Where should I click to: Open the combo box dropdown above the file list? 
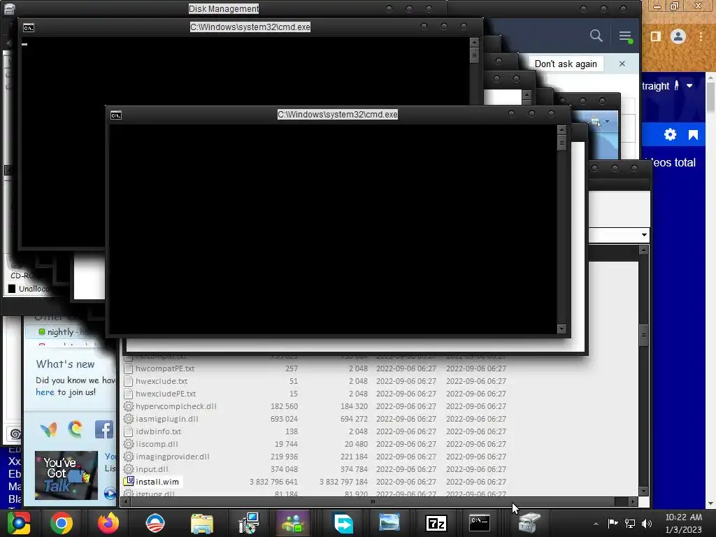coord(644,235)
